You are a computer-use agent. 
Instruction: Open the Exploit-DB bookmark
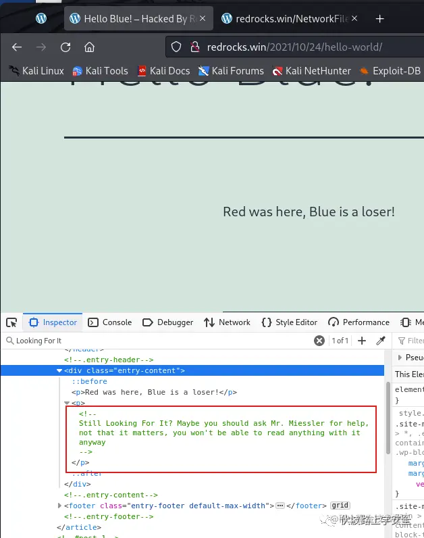(x=390, y=71)
